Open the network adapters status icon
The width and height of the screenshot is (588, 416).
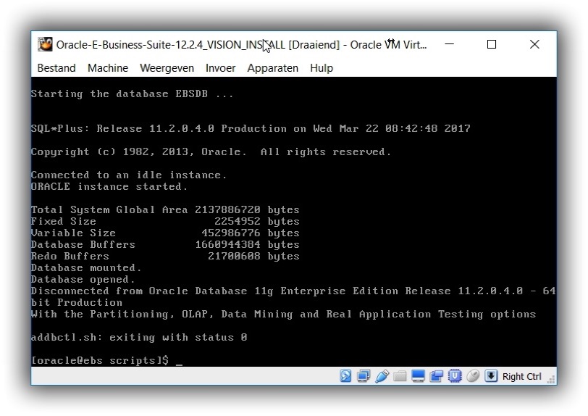pos(364,376)
